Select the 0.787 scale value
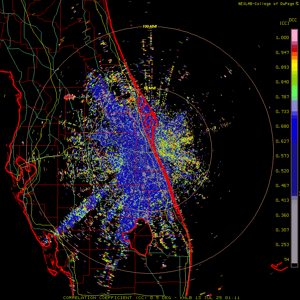 282,97
